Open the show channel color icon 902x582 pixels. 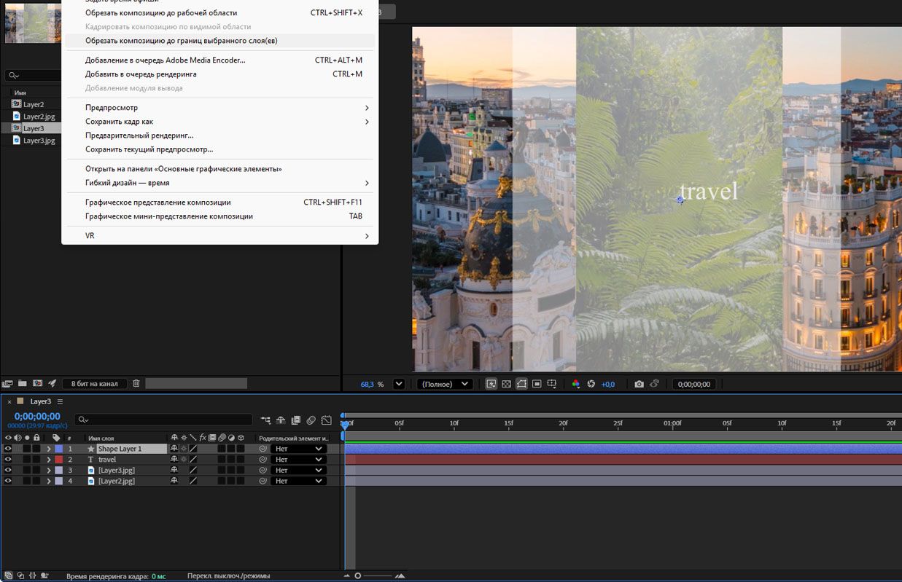(575, 384)
